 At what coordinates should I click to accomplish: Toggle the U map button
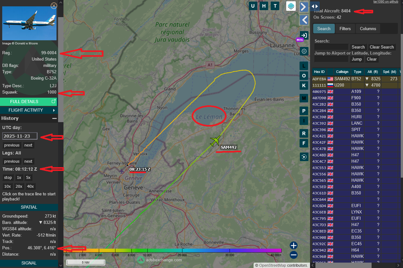[x=253, y=6]
